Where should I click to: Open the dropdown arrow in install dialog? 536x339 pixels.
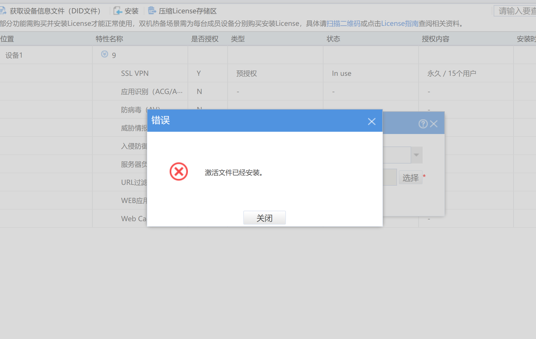pyautogui.click(x=416, y=155)
